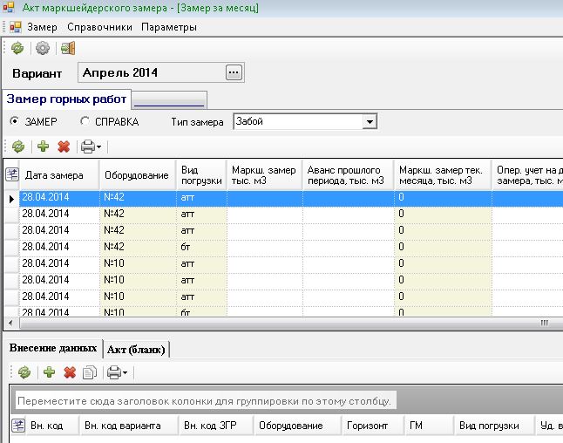Open the lower print button dropdown arrow
This screenshot has height=443, width=563.
(125, 373)
